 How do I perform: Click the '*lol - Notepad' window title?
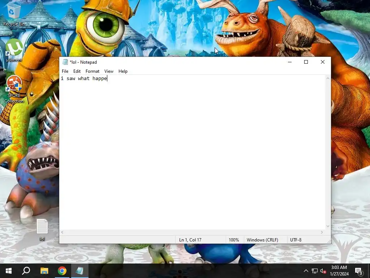point(83,62)
